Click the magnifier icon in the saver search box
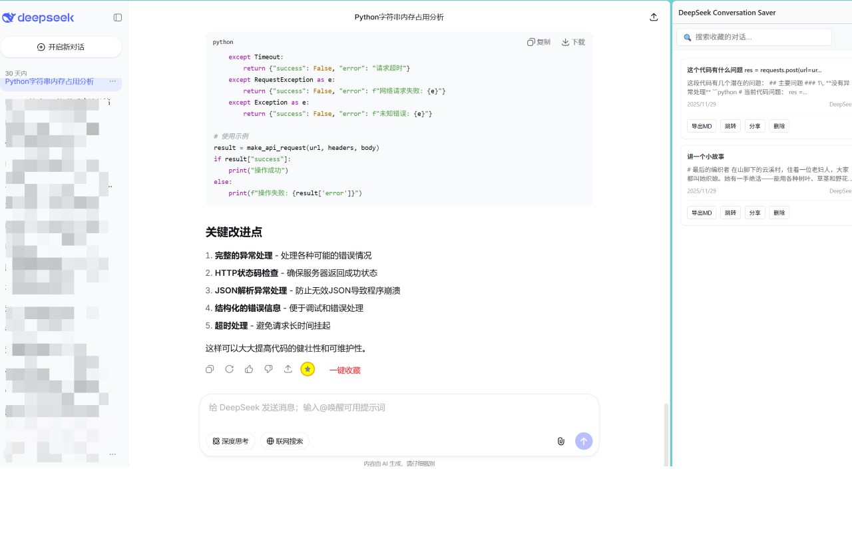 click(x=687, y=37)
